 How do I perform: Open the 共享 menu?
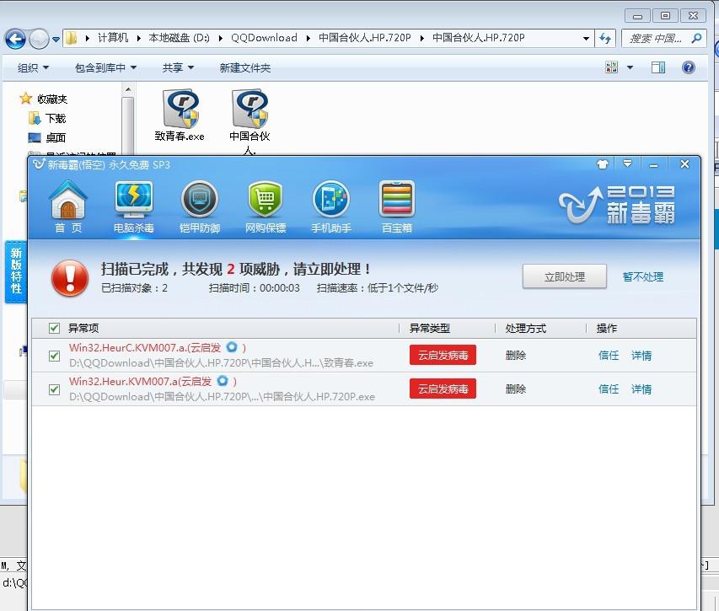178,67
